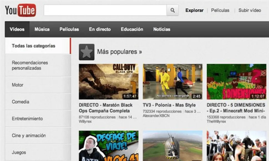Click the 1:12:07 duration badge
269x161 pixels.
click(x=258, y=96)
